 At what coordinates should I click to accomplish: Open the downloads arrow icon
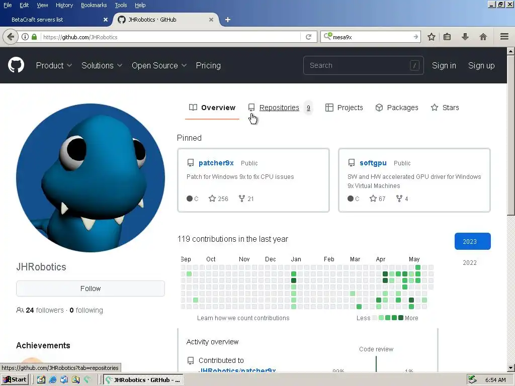point(465,37)
